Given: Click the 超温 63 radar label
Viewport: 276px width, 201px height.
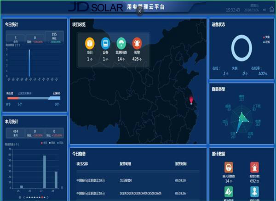Looking at the screenshot, I should [228, 108].
